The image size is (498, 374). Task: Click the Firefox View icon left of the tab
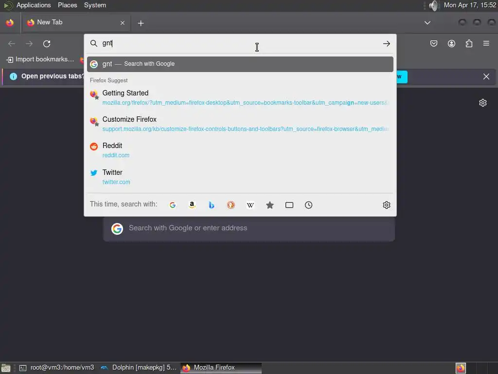[x=10, y=23]
